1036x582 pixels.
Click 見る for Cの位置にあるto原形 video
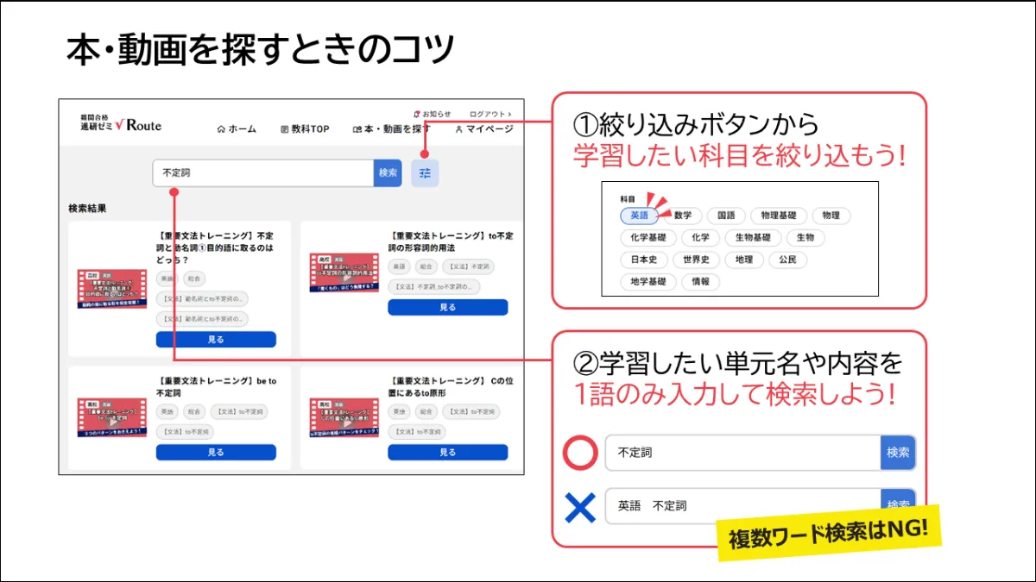coord(448,452)
